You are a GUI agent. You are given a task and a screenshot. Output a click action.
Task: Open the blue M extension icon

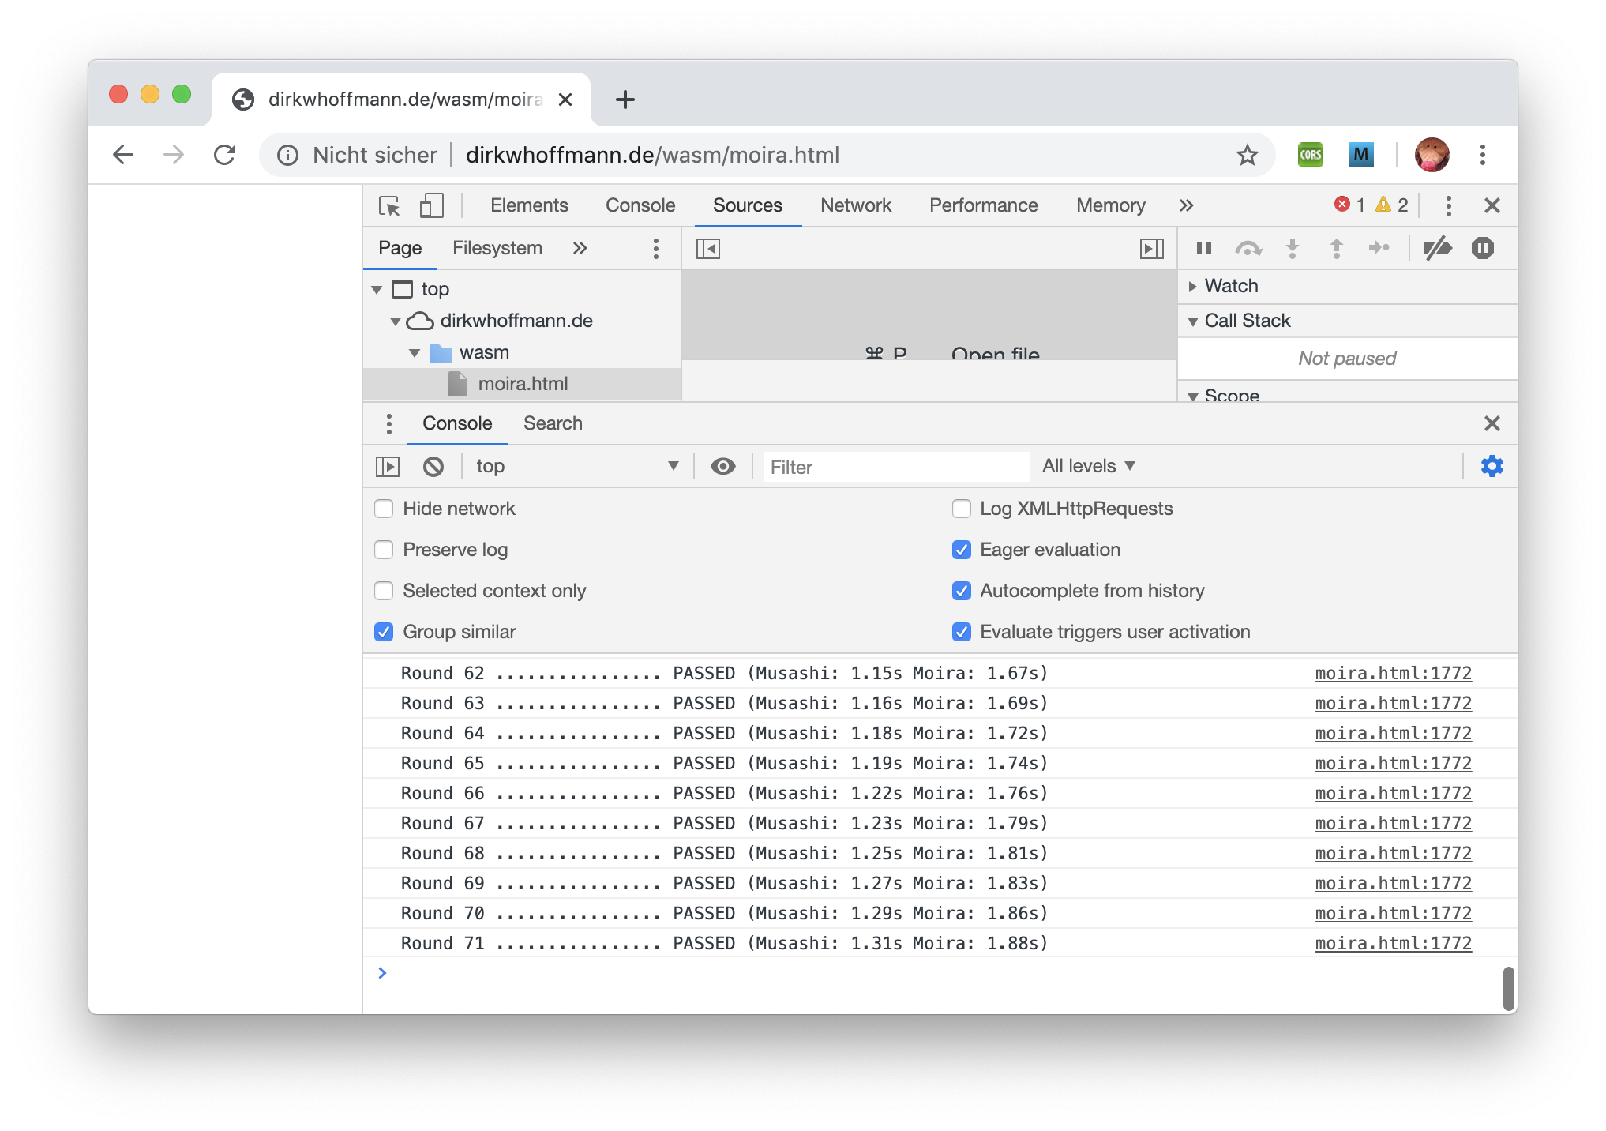click(1360, 155)
